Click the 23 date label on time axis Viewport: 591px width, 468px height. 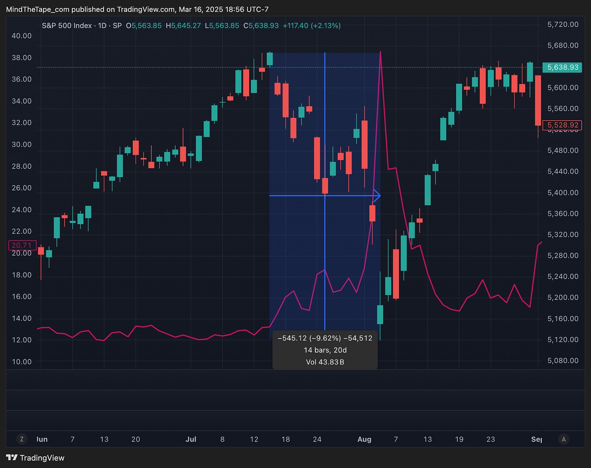(x=491, y=440)
